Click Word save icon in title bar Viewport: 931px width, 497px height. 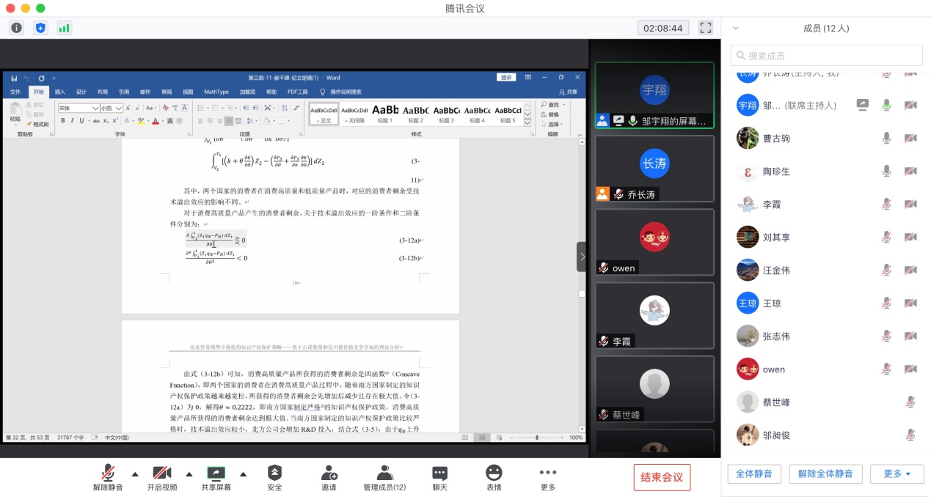pos(14,78)
